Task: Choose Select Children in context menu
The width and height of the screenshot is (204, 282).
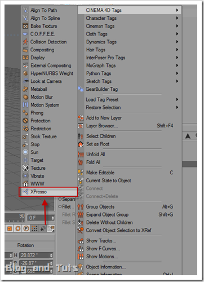Action: 130,136
